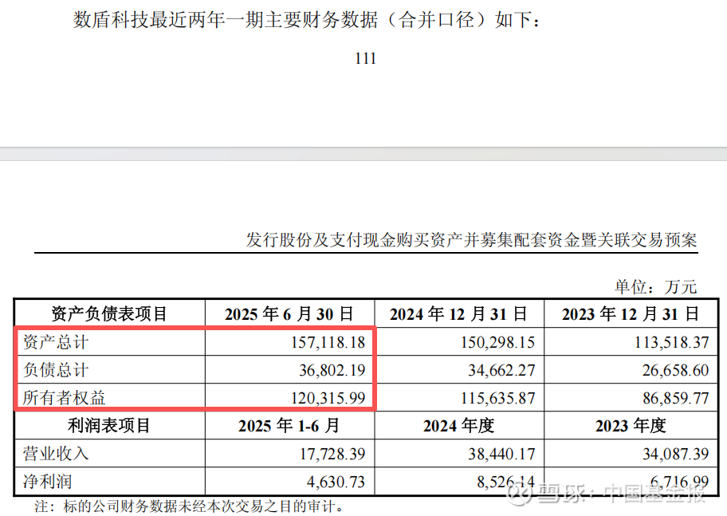Click the note '注：标的公司财务数据未经本次交易之目的审计。'

(x=189, y=506)
